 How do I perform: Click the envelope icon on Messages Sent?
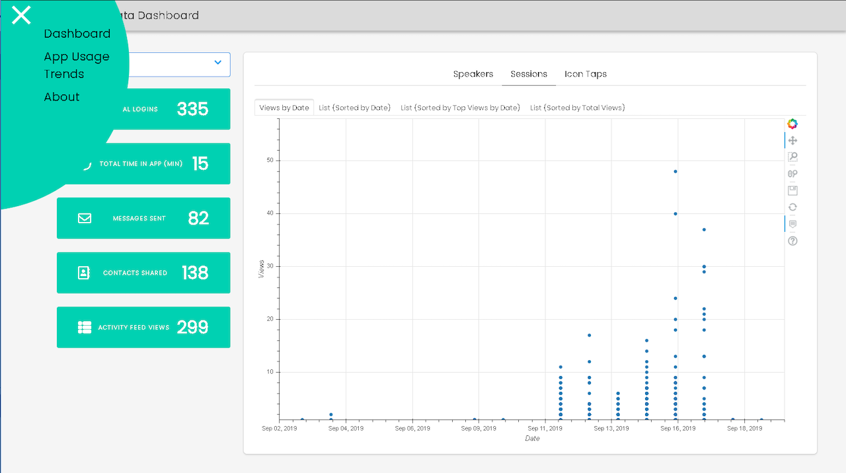85,218
